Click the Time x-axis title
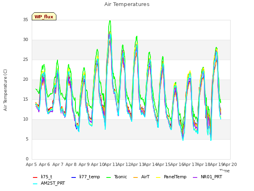The image size is (254, 191). click(x=225, y=171)
